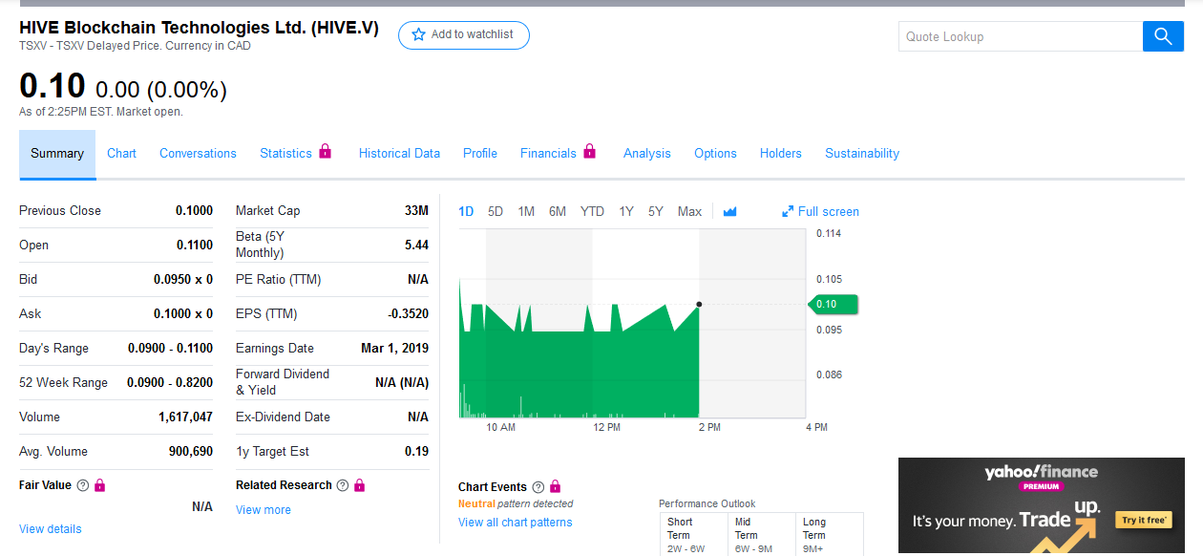Viewport: 1203px width, 556px height.
Task: Select the 1D chart range
Action: point(466,211)
